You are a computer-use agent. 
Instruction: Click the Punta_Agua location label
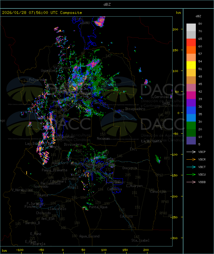tap(99, 207)
